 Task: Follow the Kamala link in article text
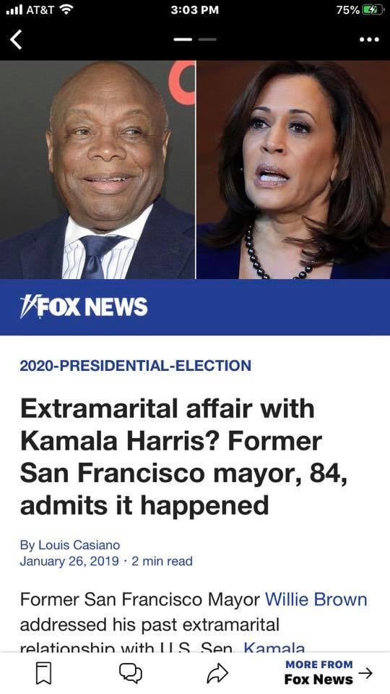(274, 648)
